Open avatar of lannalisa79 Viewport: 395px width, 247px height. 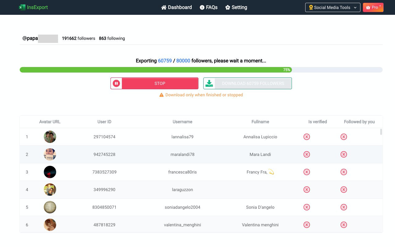tap(50, 137)
